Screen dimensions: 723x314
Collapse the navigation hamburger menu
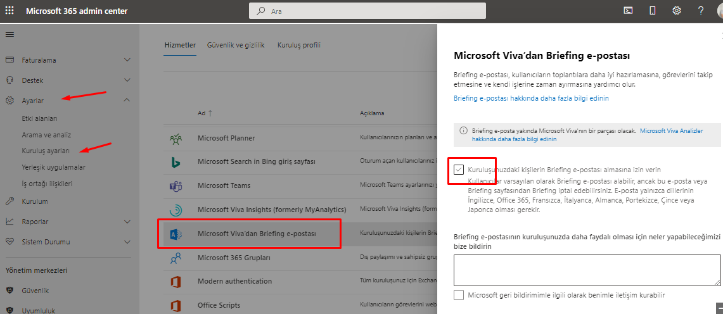click(10, 34)
